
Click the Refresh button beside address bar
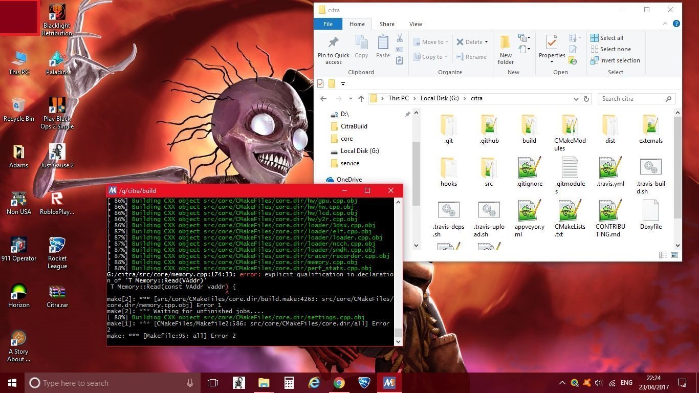[x=586, y=99]
